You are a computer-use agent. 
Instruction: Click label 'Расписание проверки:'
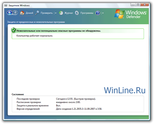tap(29, 102)
